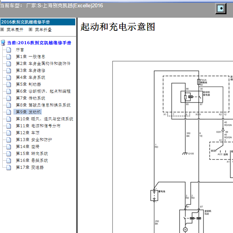
Task: Click the page icon next to 序言
Action: 9,50
